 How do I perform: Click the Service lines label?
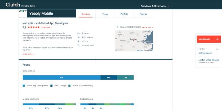click(x=28, y=71)
